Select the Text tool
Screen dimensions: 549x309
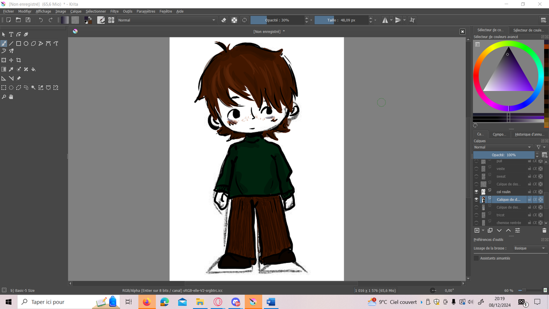[x=11, y=34]
